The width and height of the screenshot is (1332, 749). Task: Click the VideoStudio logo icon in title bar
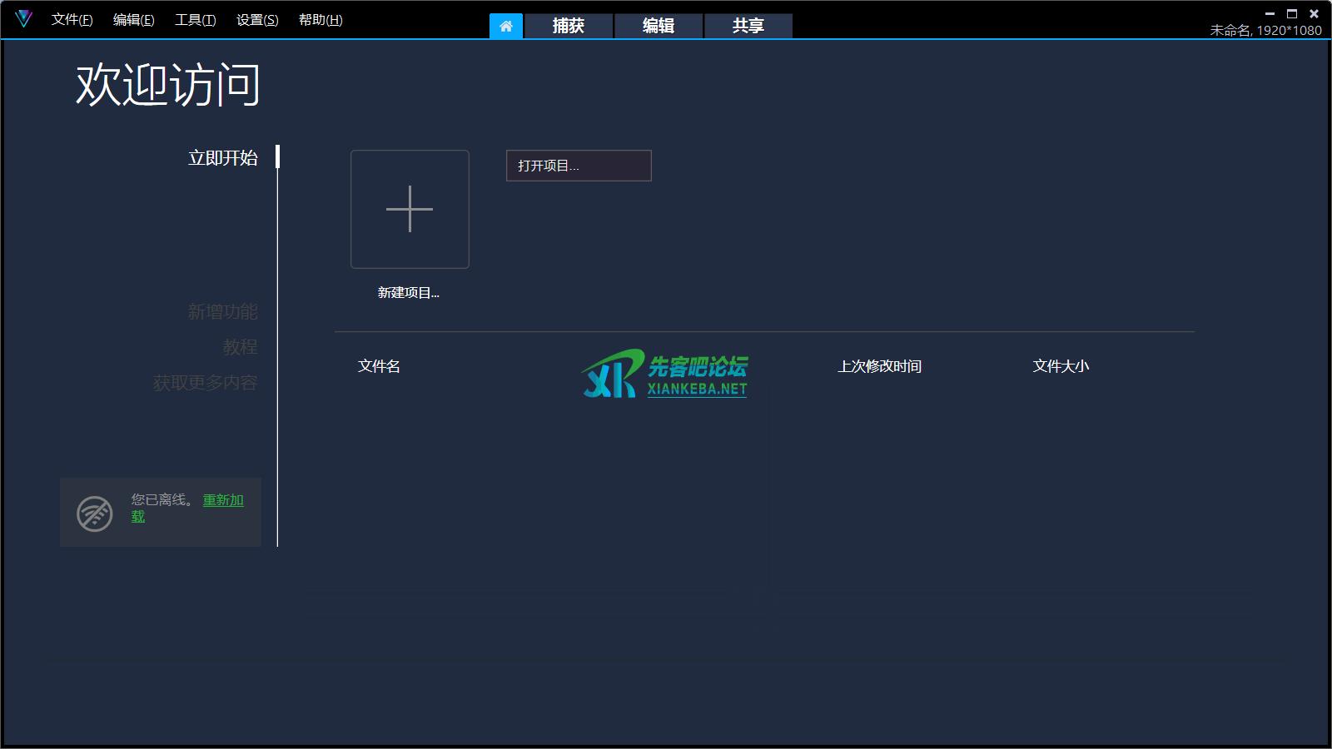[x=23, y=18]
